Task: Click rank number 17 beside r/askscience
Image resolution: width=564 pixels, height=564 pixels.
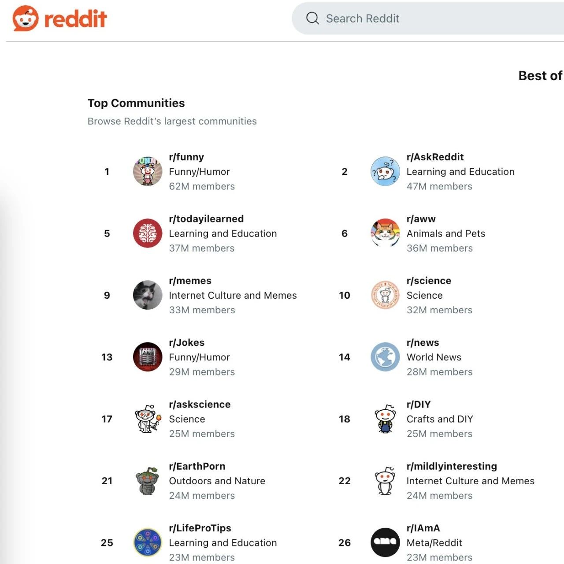Action: point(107,419)
